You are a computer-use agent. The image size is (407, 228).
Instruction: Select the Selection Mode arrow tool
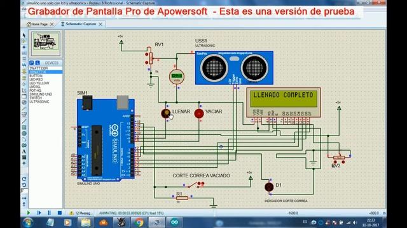pyautogui.click(x=24, y=35)
